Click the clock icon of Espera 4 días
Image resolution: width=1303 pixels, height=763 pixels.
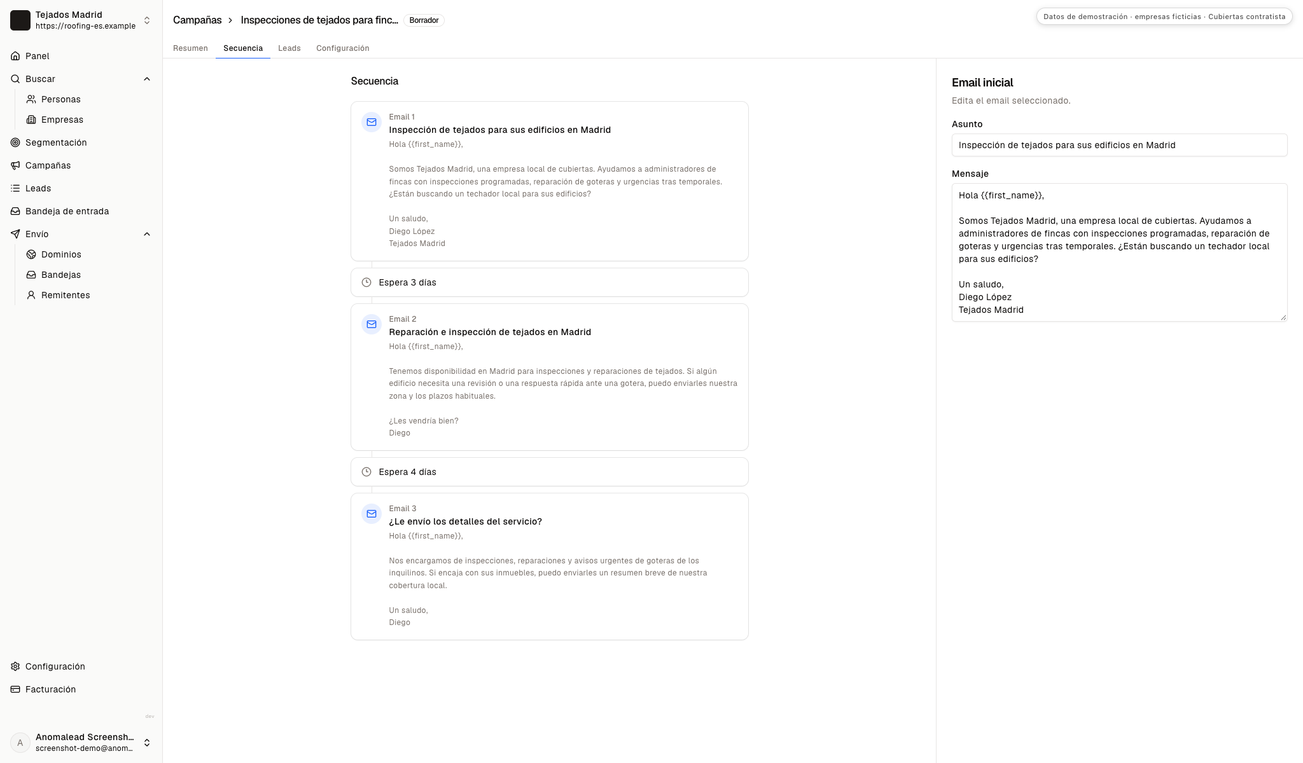pos(366,472)
